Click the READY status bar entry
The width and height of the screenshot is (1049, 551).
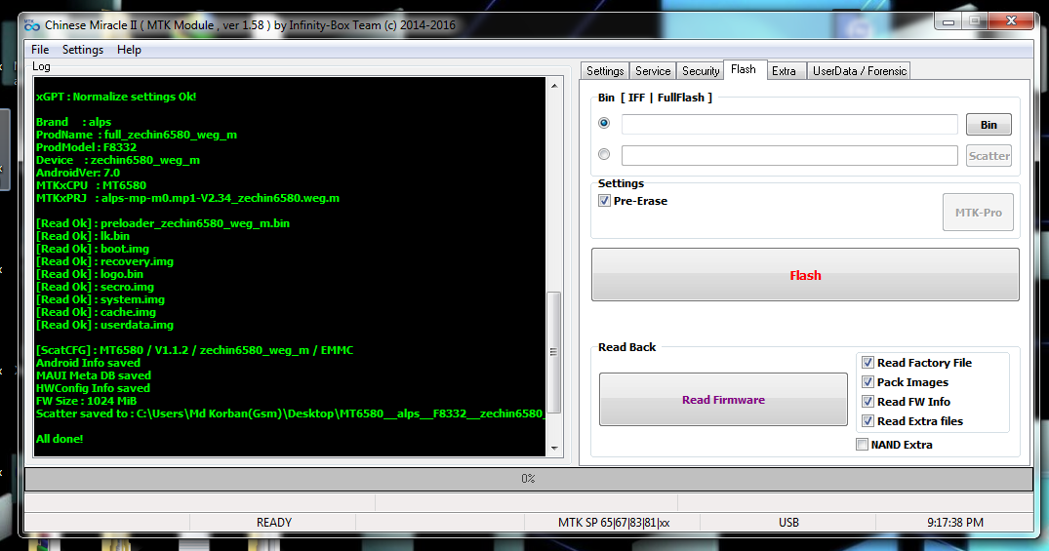click(273, 523)
